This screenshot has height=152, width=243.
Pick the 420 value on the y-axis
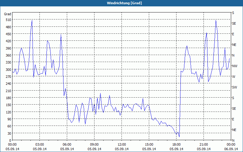[9, 41]
